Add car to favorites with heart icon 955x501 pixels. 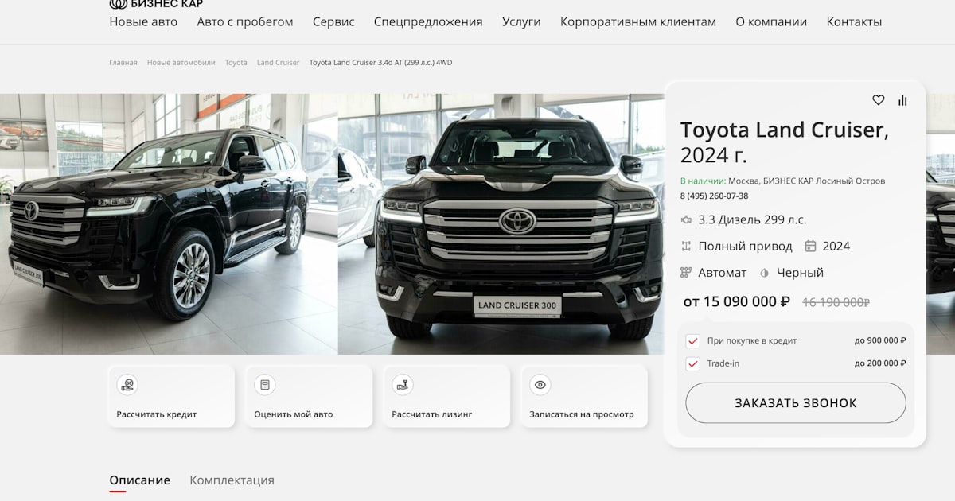pos(879,100)
